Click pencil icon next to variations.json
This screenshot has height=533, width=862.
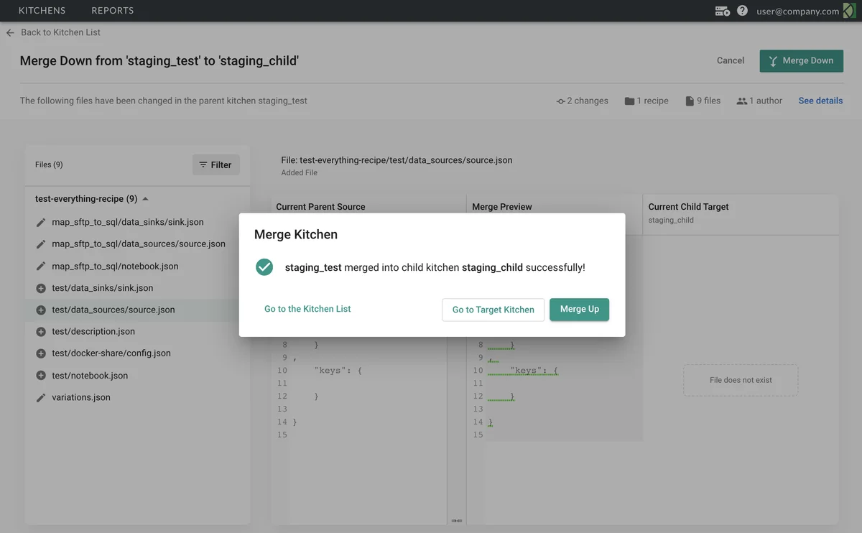tap(41, 397)
